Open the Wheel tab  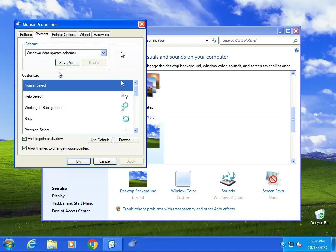[85, 35]
